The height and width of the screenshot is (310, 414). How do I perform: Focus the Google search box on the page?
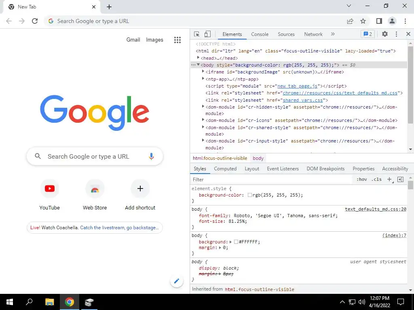click(x=95, y=156)
